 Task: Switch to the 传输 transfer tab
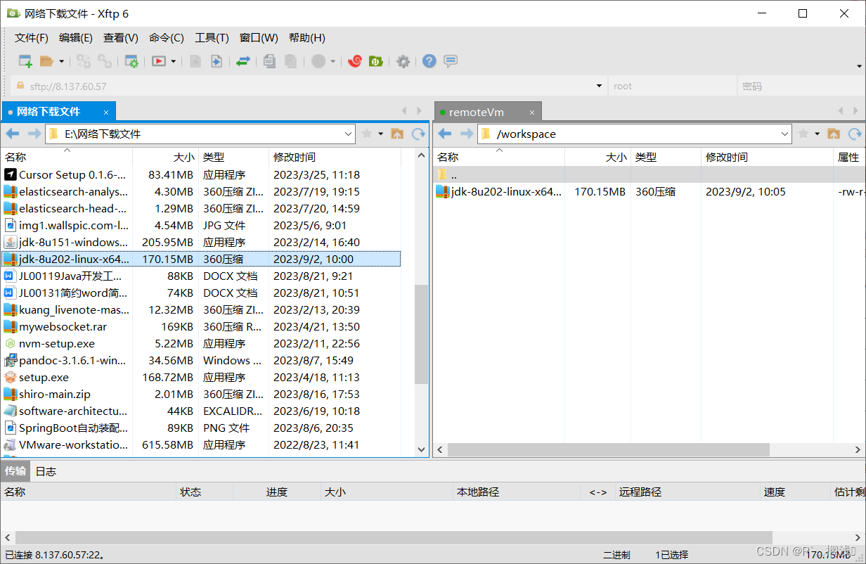point(15,471)
